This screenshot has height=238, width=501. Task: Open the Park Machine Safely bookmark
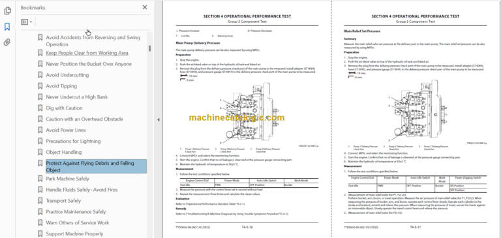click(x=67, y=179)
